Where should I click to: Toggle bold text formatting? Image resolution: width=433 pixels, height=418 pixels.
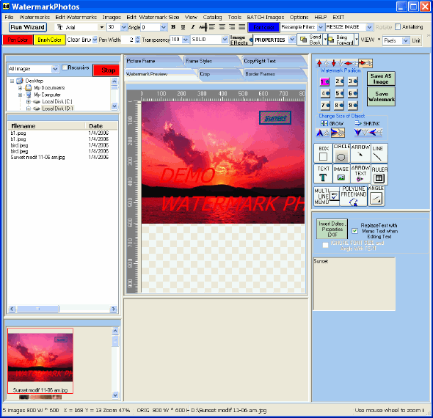173,27
